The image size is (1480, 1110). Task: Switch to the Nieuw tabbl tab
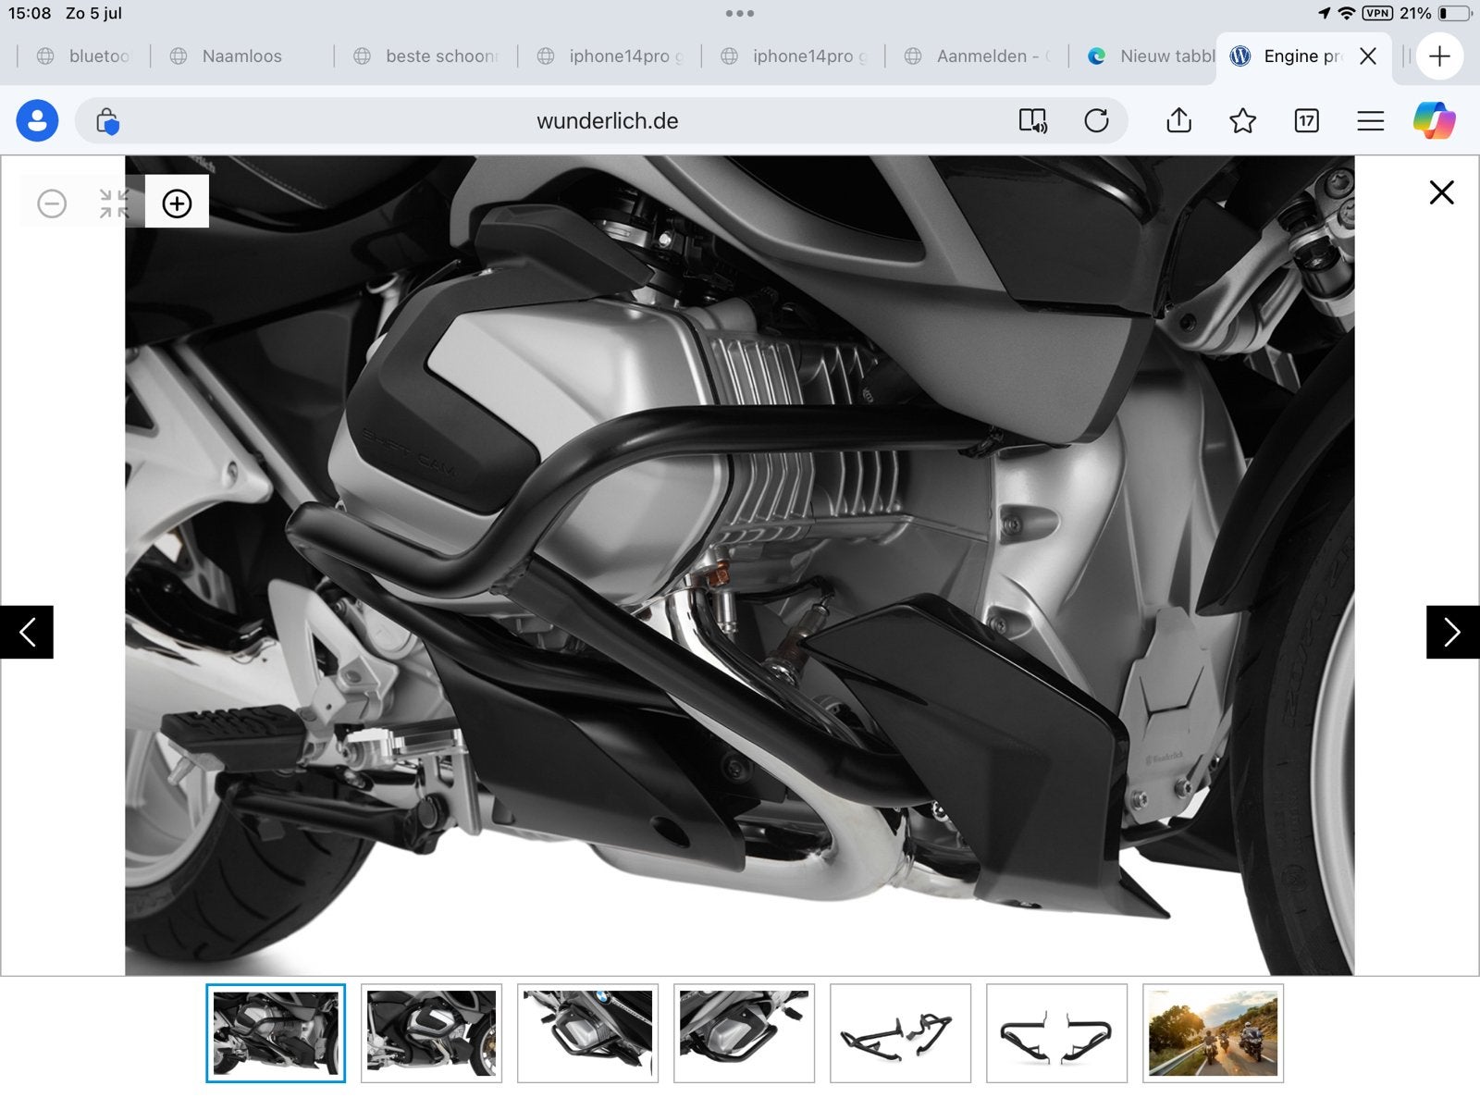tap(1150, 56)
